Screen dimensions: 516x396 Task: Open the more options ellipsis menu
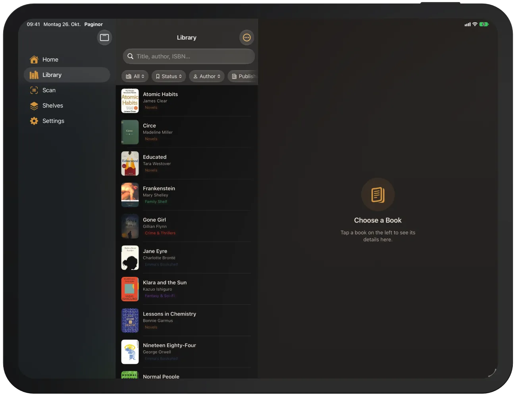[247, 38]
